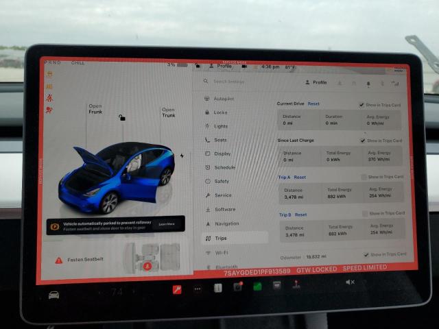The width and height of the screenshot is (439, 329).
Task: Click the car controls icon in bottom bar
Action: (54, 295)
